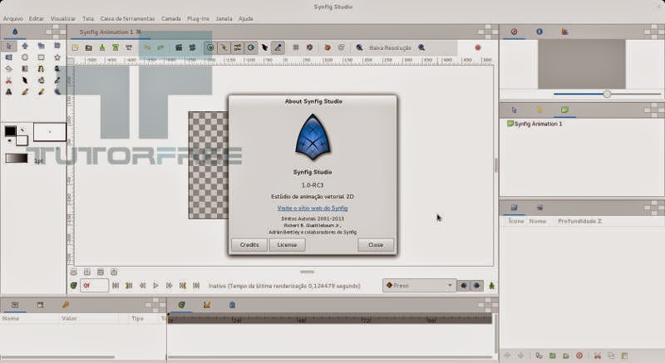Toggle animation mode with the green figure icon
This screenshot has width=665, height=363.
click(x=491, y=286)
